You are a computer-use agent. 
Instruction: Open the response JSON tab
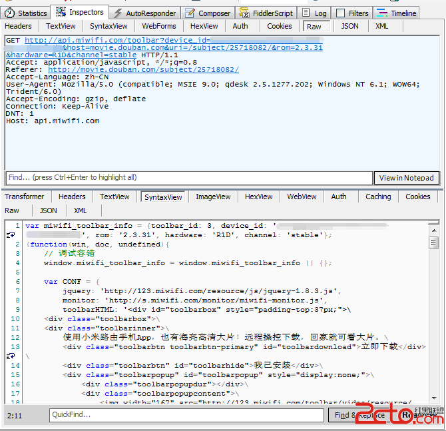pos(49,211)
